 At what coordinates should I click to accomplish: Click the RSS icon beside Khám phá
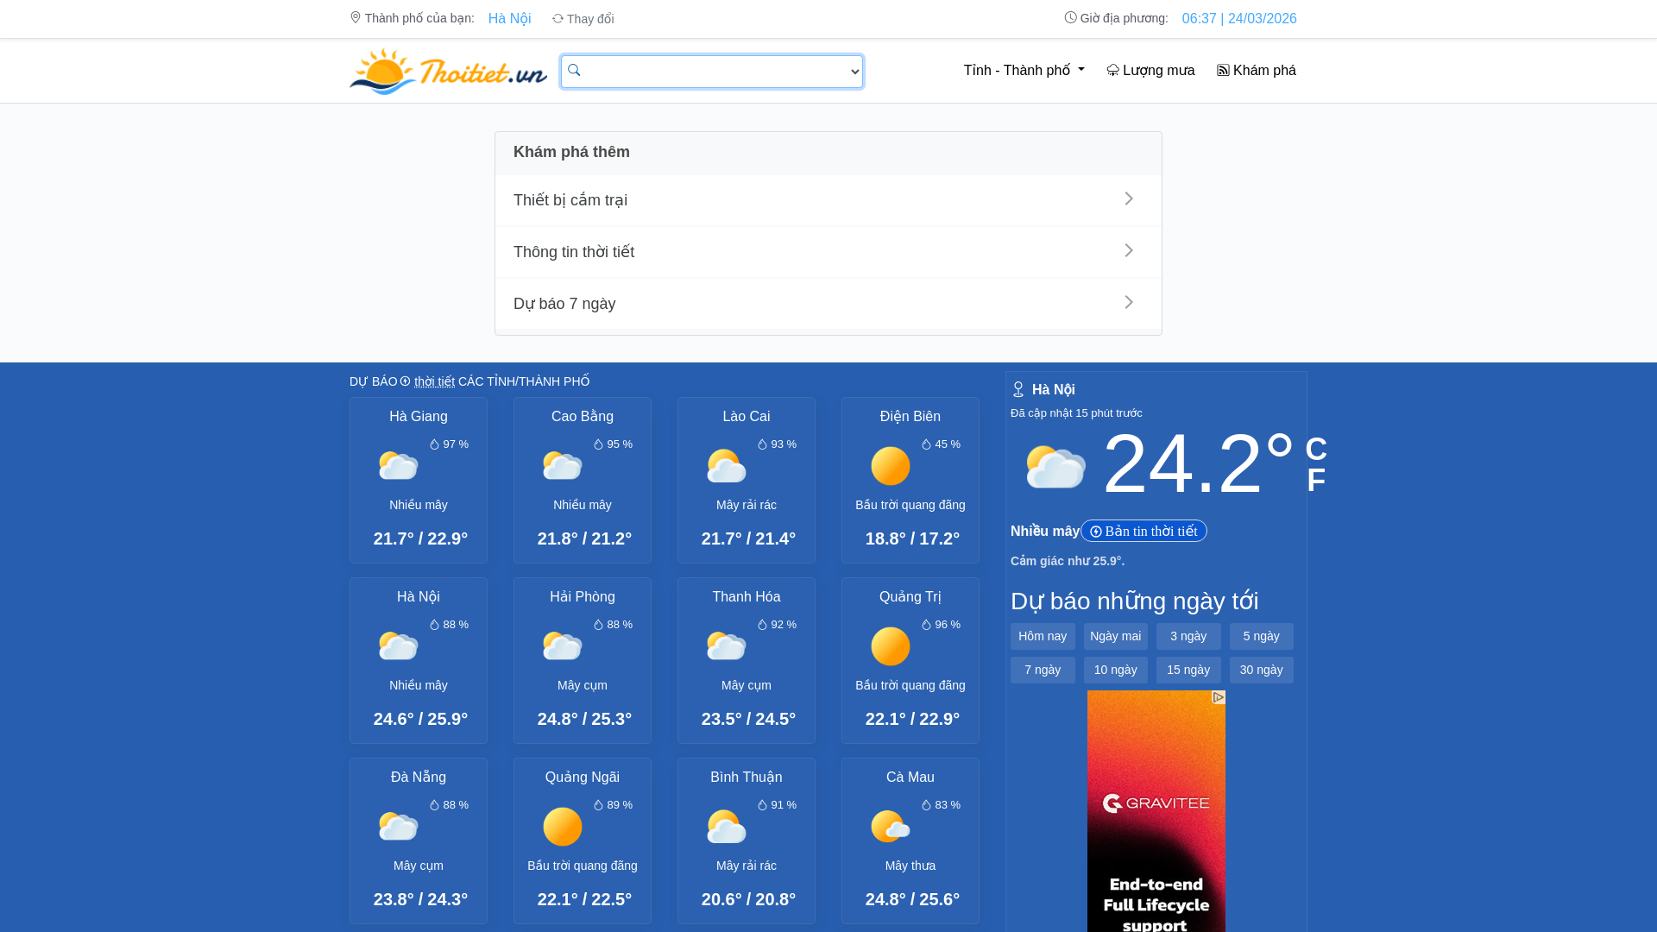[1223, 70]
